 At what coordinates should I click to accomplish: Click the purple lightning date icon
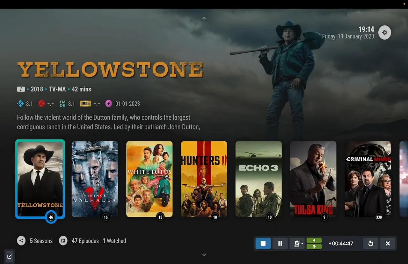pos(109,103)
